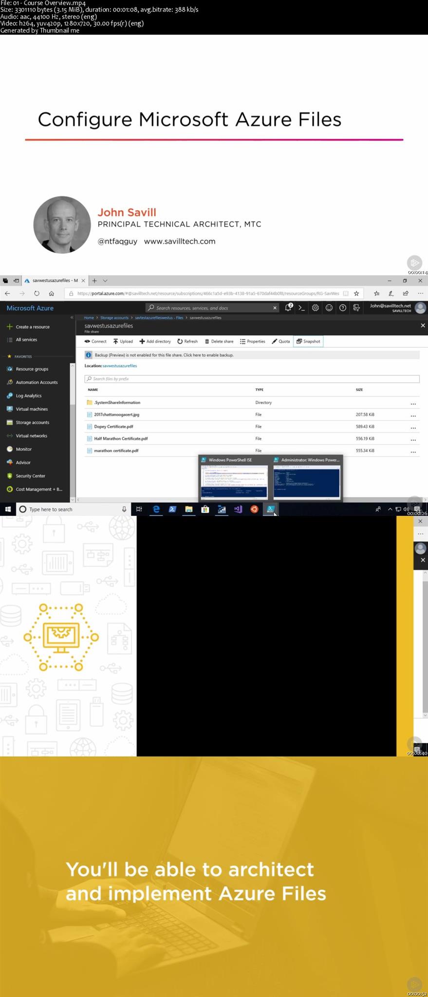Open more options for Dopey Certificate.pdf
Screen dimensions: 428x997
(413, 428)
